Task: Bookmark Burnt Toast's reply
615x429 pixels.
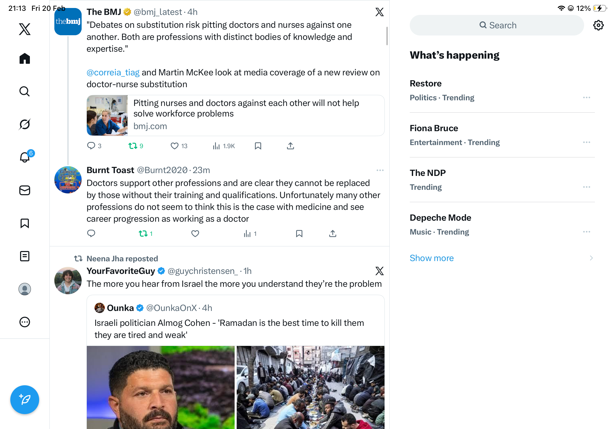Action: pyautogui.click(x=299, y=234)
